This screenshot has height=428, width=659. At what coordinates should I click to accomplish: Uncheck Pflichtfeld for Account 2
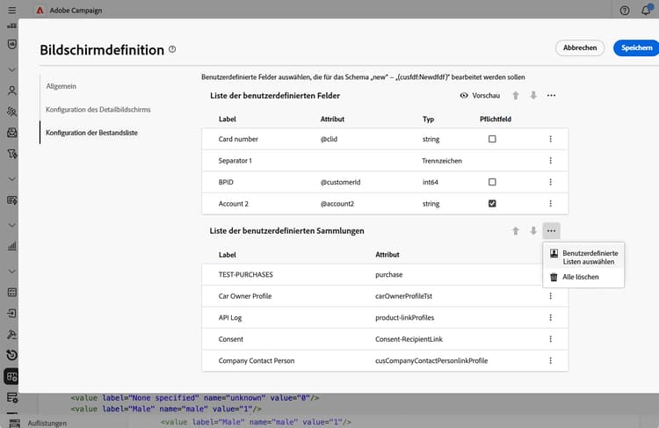click(492, 204)
